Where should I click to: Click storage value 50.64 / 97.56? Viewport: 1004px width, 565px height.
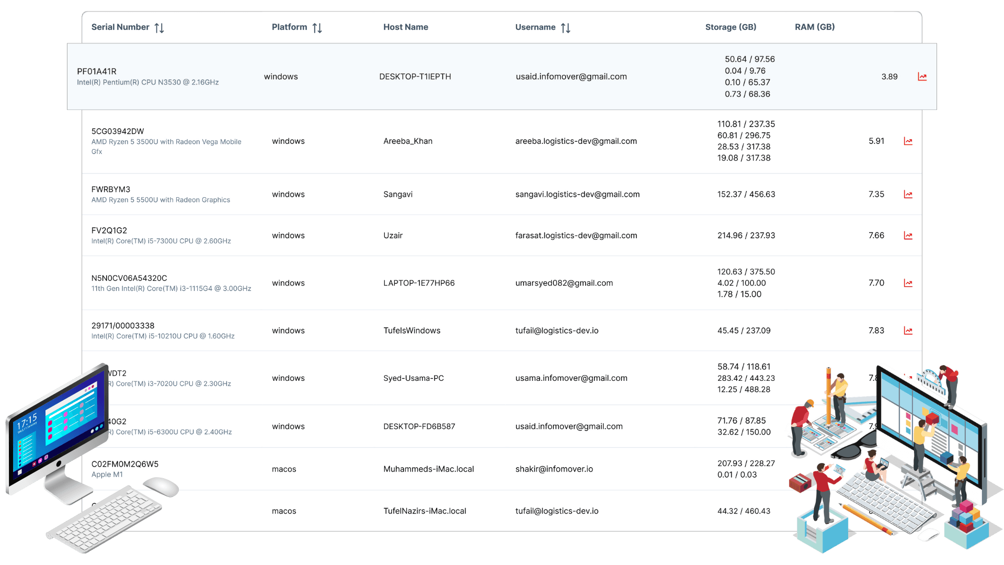[750, 60]
